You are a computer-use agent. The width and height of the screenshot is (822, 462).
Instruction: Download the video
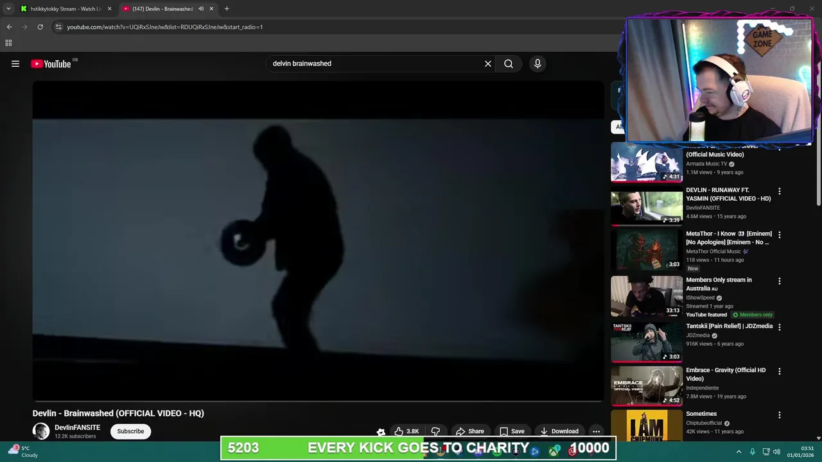pos(559,431)
